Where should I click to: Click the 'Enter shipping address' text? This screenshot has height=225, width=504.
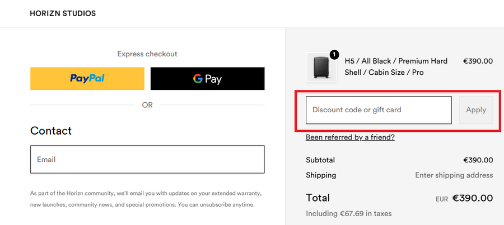[x=454, y=175]
